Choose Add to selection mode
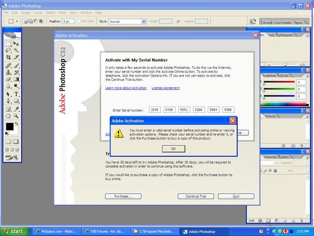Screen dimensions: 314x236 point(31,21)
